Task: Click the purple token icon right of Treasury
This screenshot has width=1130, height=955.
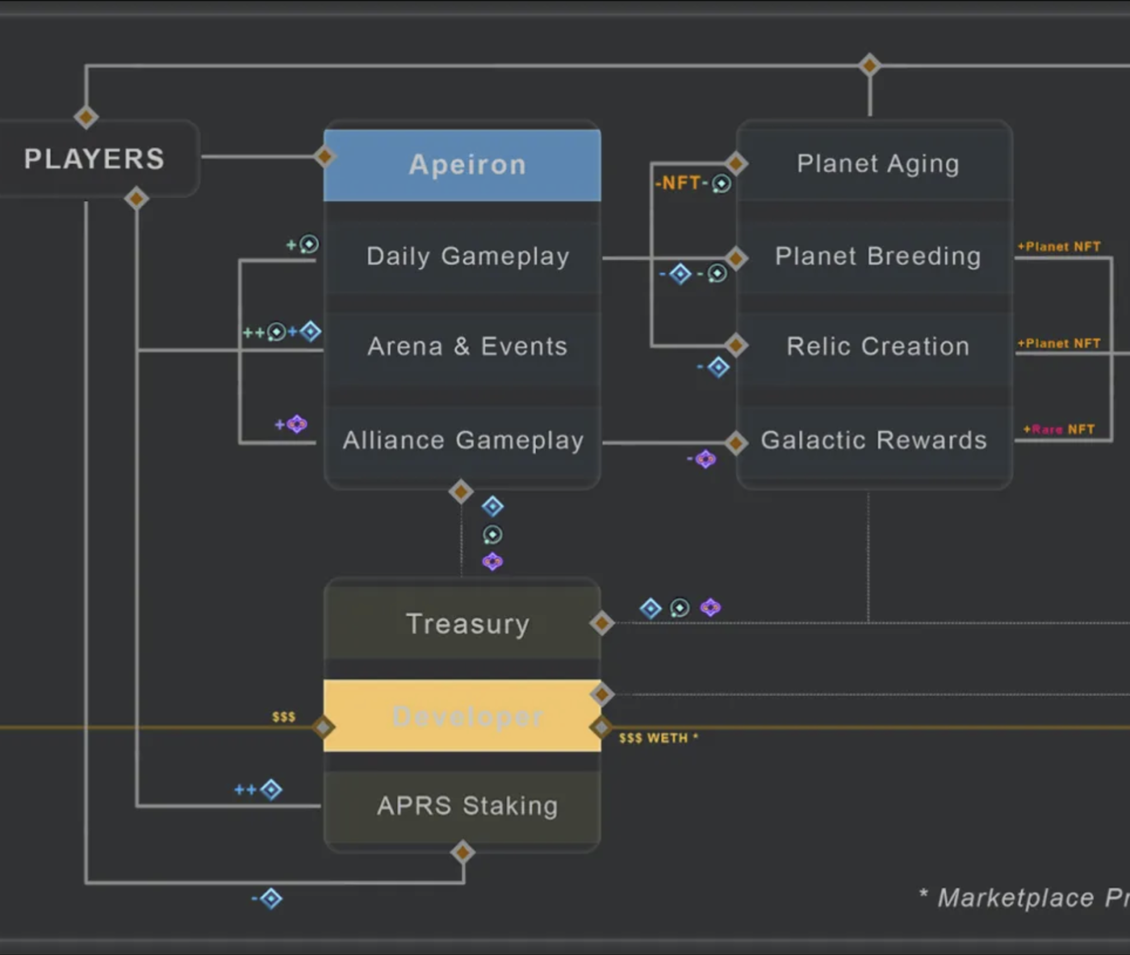Action: point(711,608)
